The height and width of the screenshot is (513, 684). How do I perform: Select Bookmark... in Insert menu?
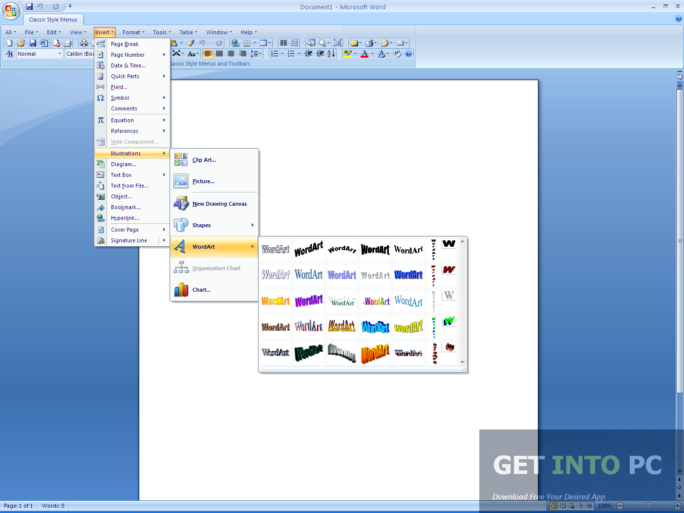tap(132, 207)
